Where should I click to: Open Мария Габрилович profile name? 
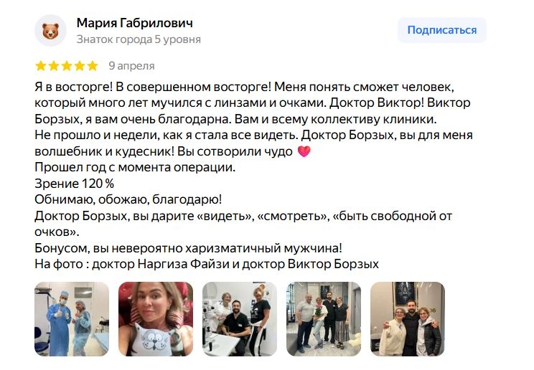point(135,23)
